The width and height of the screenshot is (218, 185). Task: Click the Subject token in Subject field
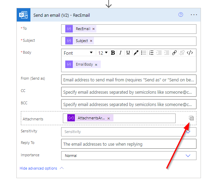click(x=80, y=41)
